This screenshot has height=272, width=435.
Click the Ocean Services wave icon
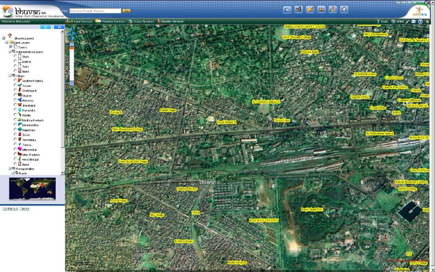tap(130, 21)
